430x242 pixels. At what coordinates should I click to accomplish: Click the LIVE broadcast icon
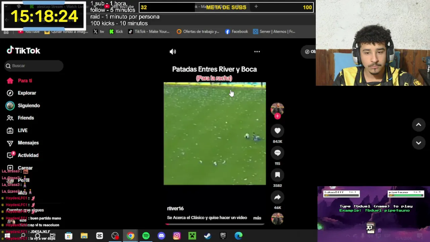click(10, 130)
